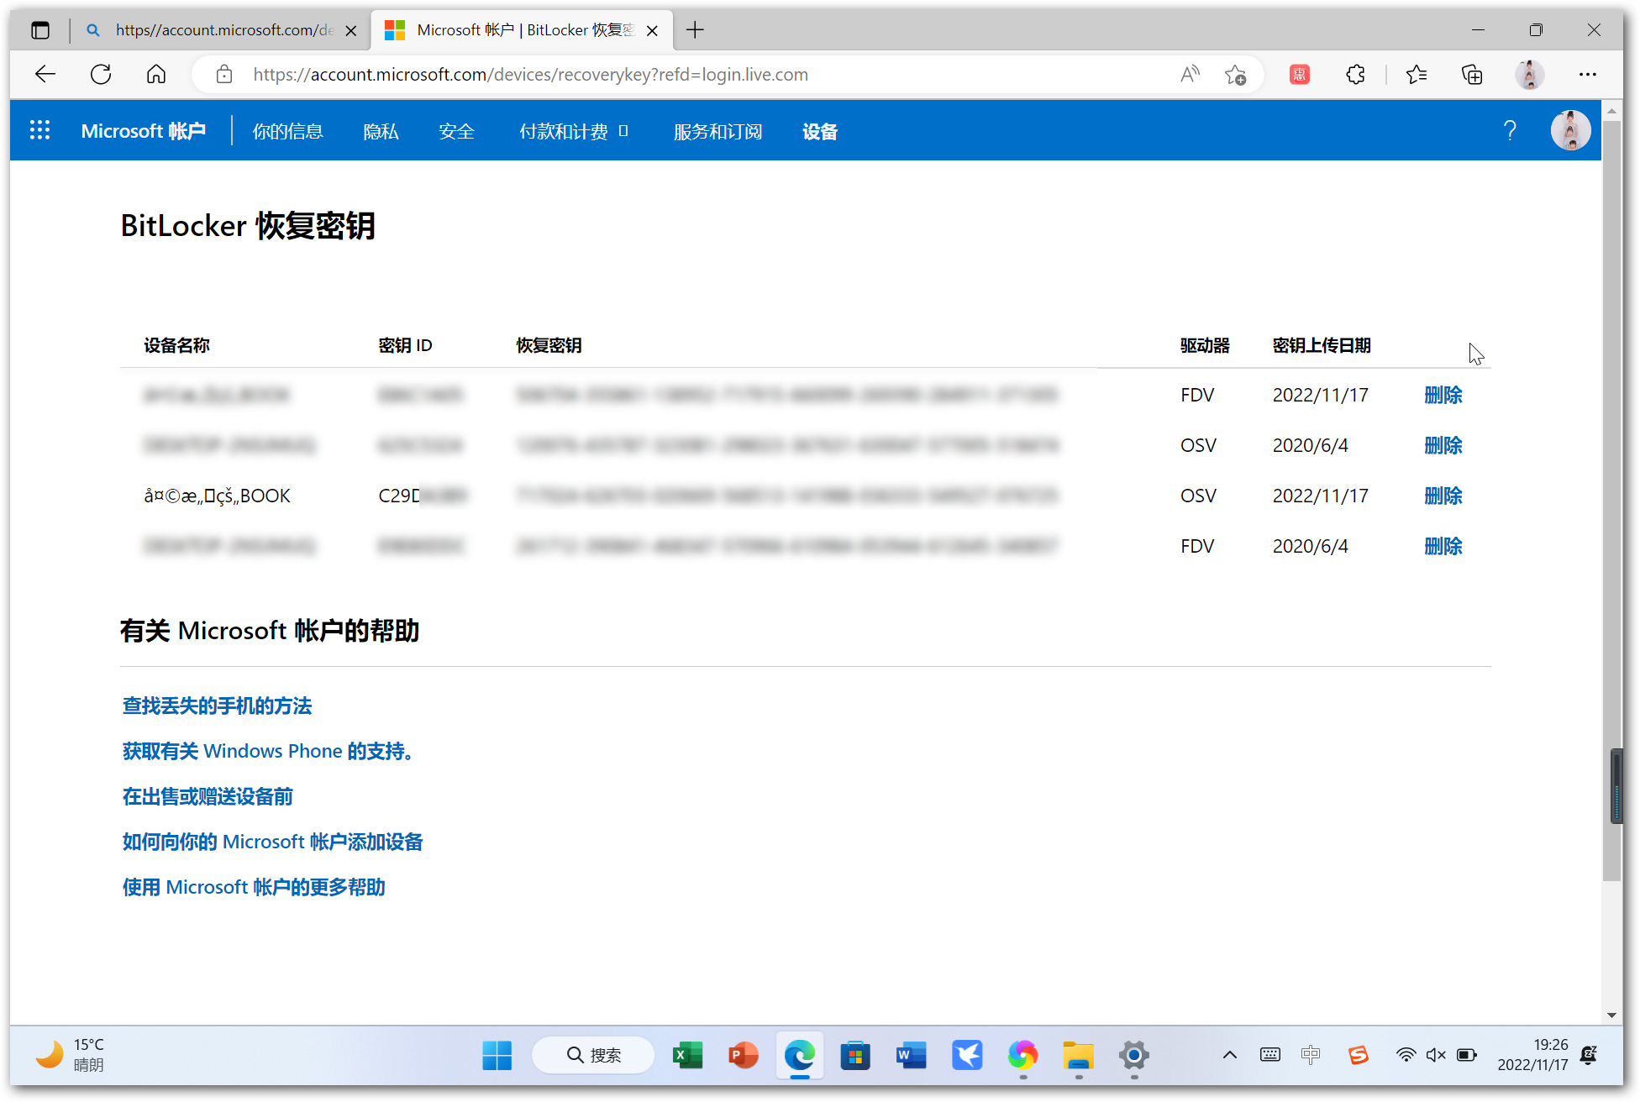
Task: Open the 服务和订阅 navigation tab
Action: coord(717,132)
